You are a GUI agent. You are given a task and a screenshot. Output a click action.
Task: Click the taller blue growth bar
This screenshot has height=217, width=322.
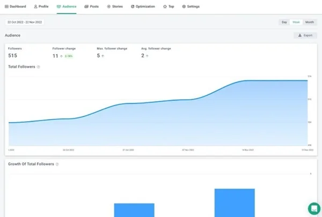pyautogui.click(x=235, y=203)
